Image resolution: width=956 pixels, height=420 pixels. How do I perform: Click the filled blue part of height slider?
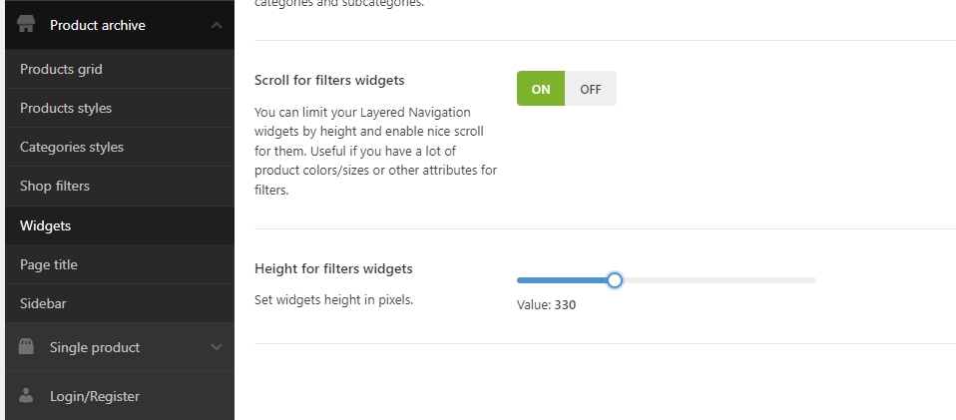click(x=562, y=280)
